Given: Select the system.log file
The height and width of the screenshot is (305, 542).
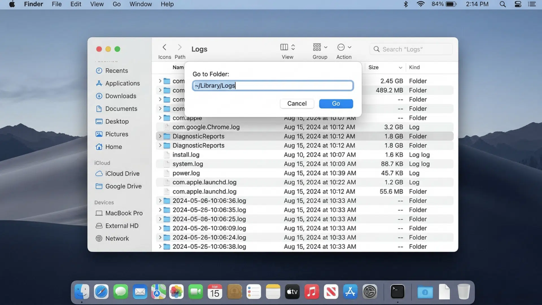Looking at the screenshot, I should (x=305, y=164).
